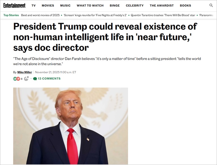
Task: Select What to Watch in navigation
Action: pyautogui.click(x=90, y=6)
